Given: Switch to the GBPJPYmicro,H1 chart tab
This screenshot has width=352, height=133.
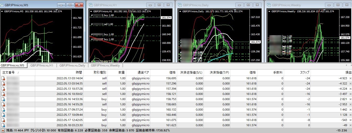Looking at the screenshot, I should coord(42,65).
